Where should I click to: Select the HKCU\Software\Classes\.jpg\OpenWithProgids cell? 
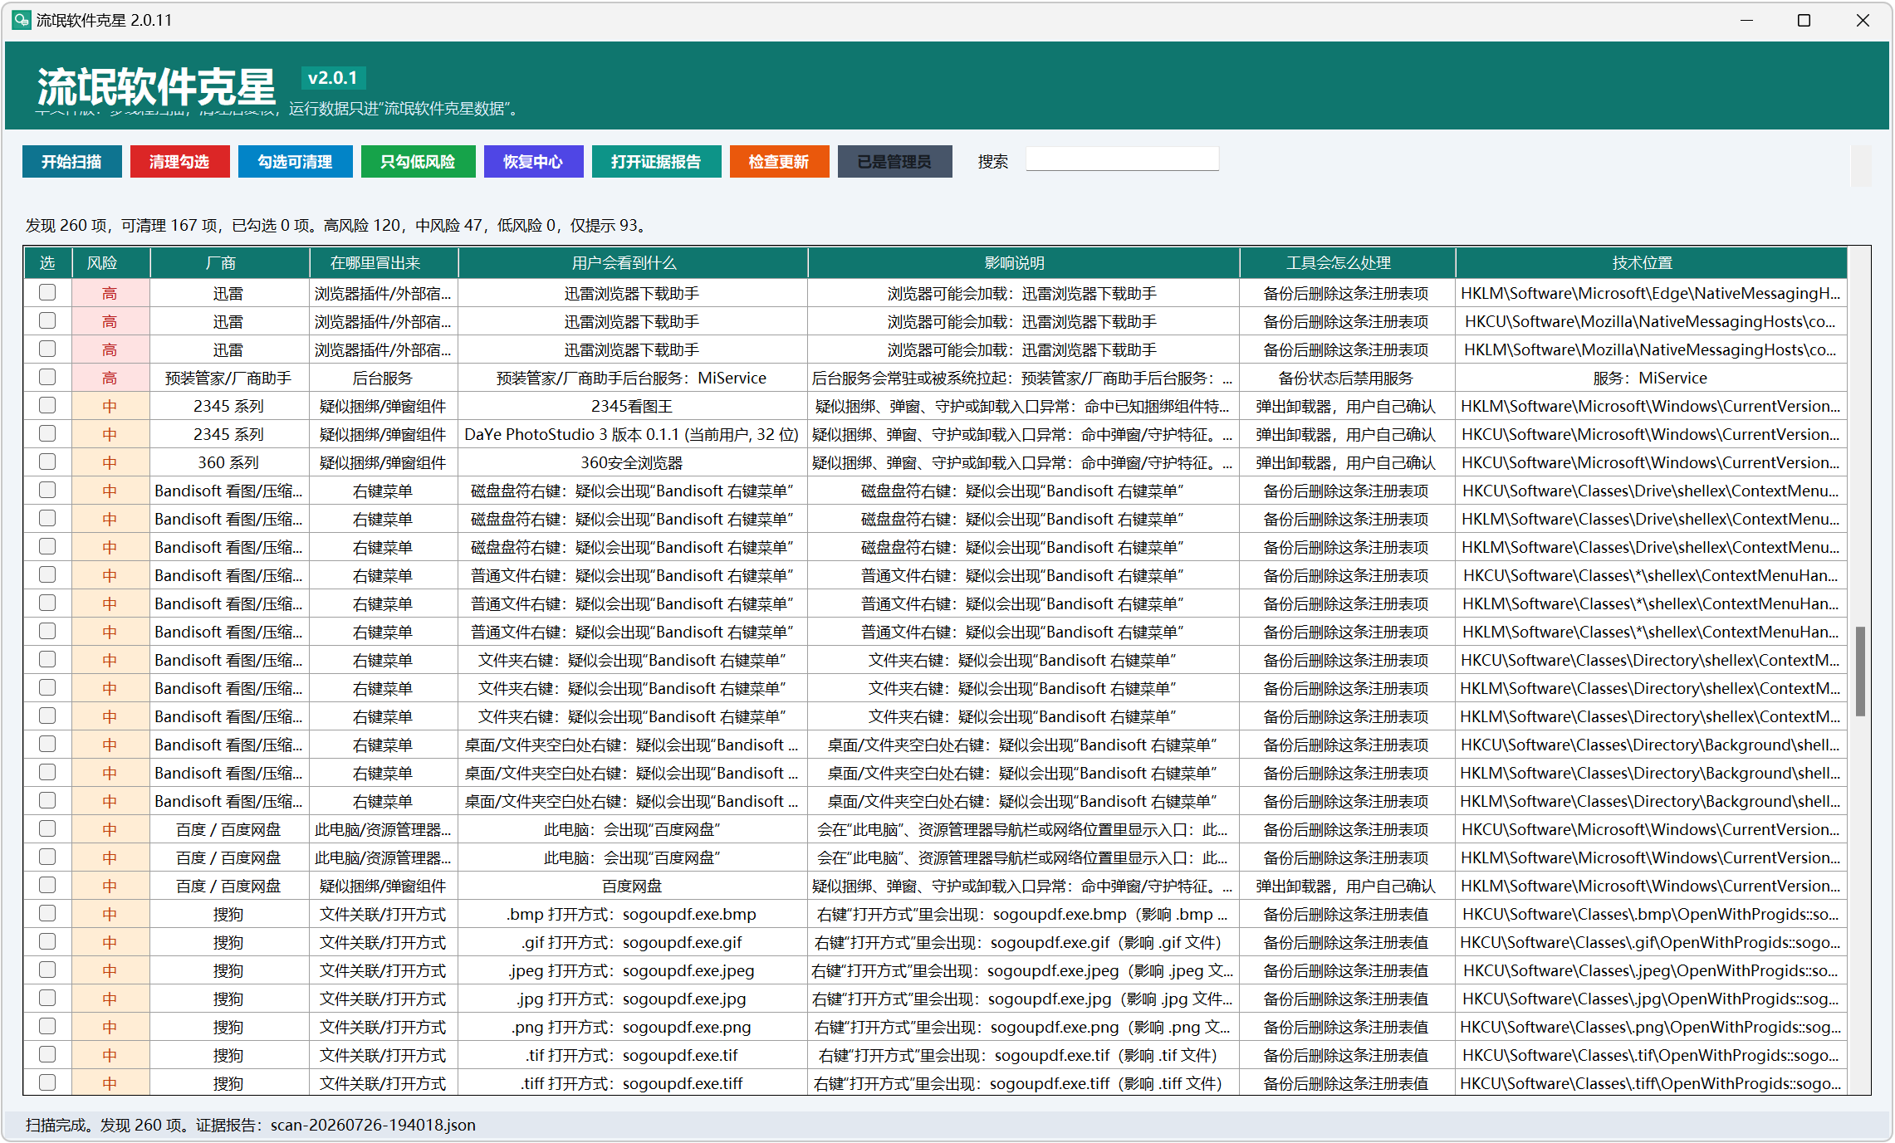click(x=1651, y=999)
